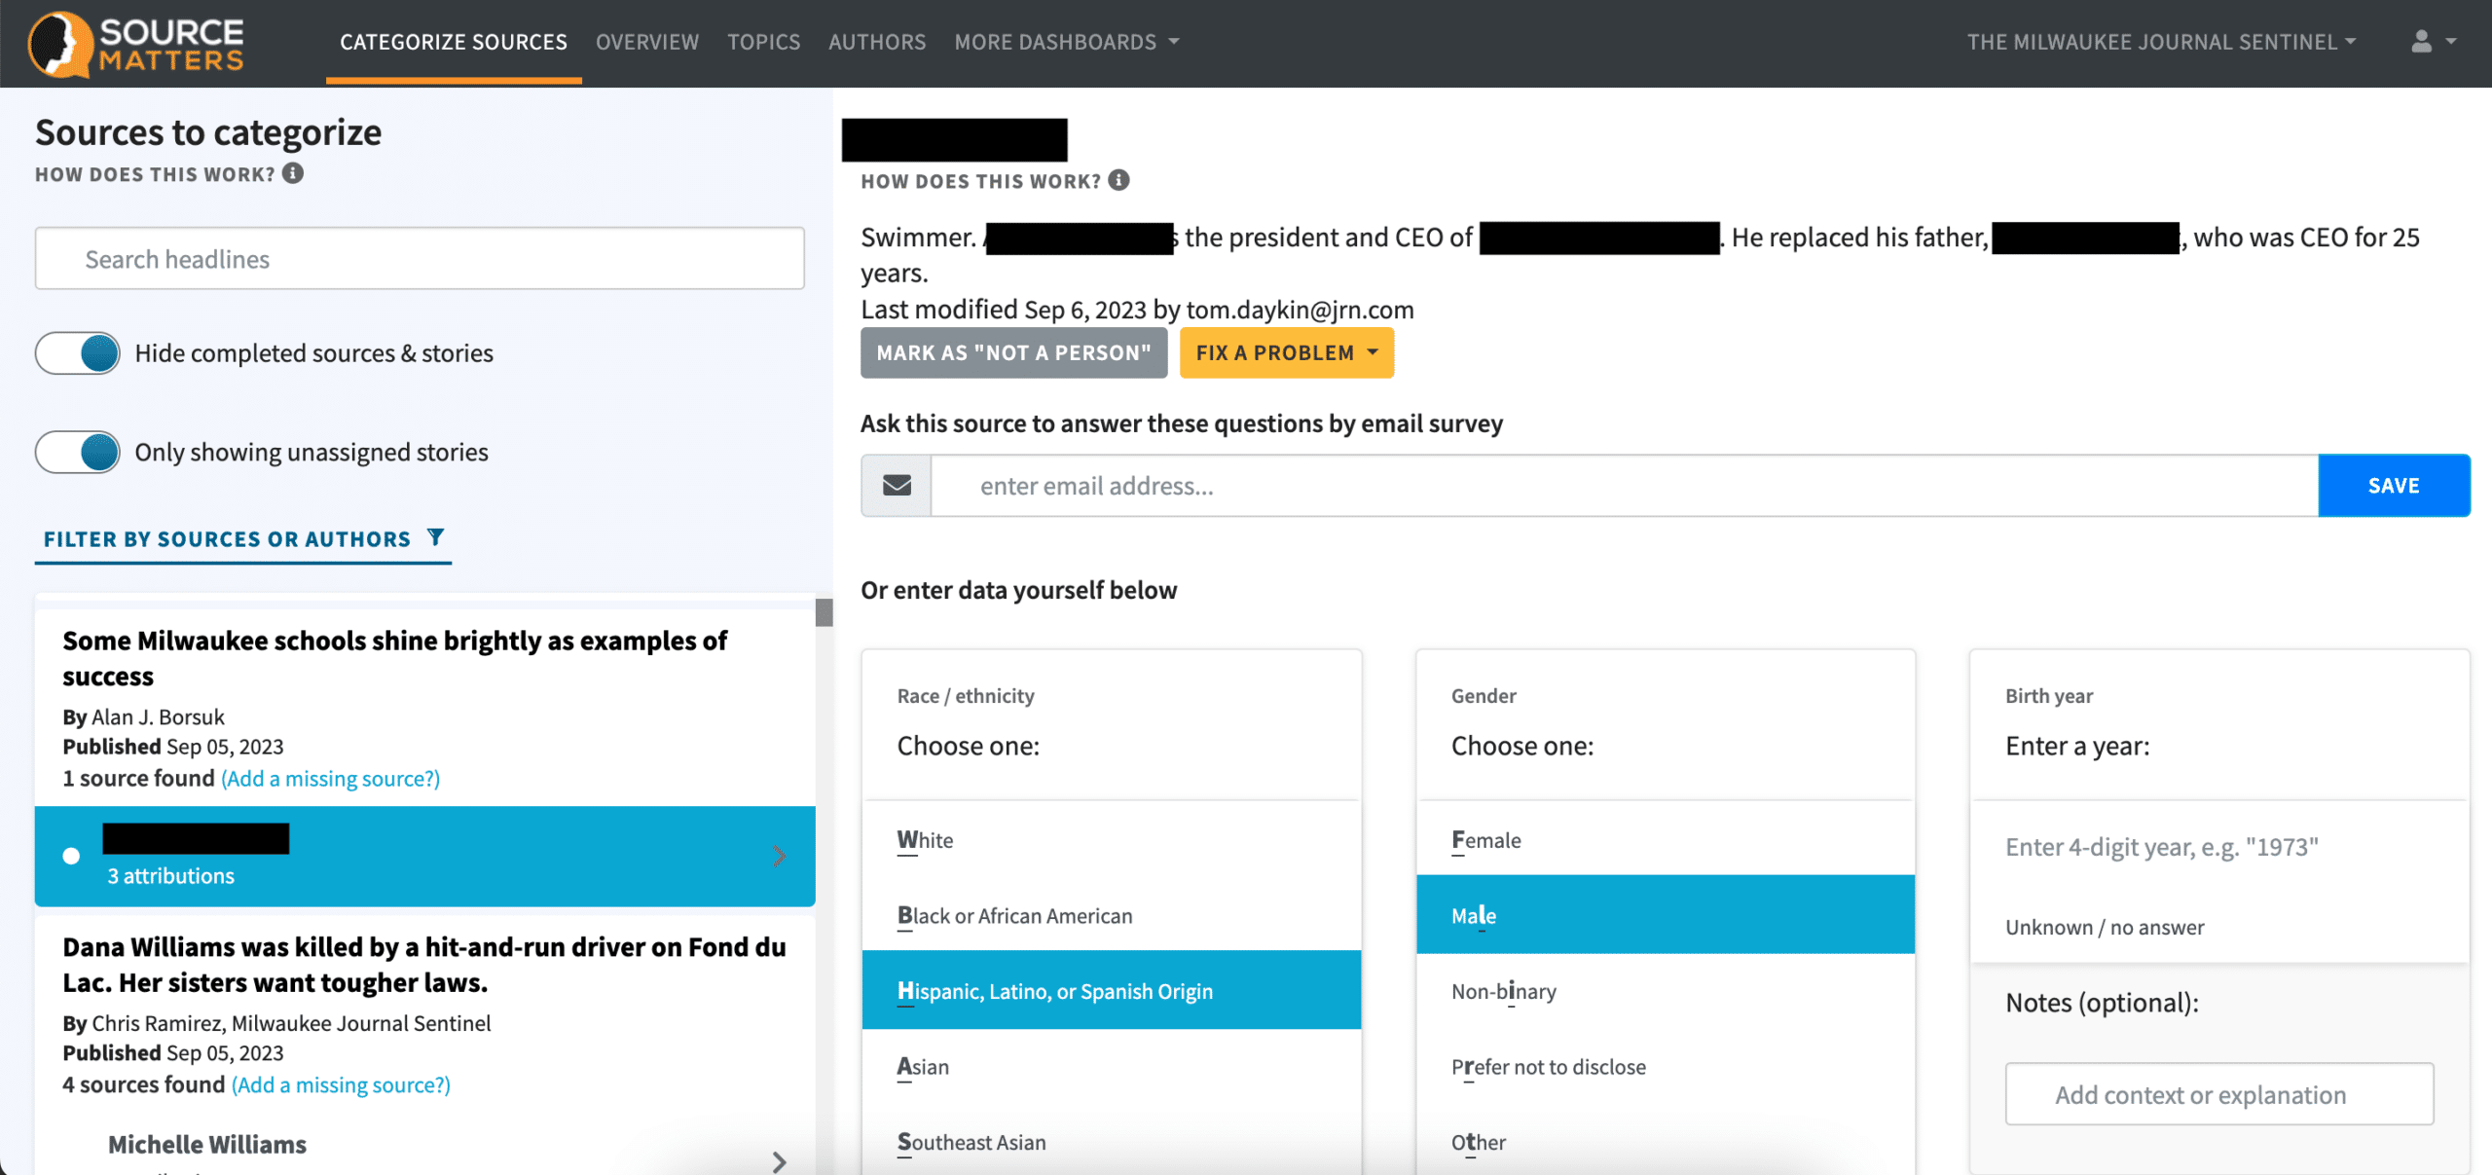The image size is (2492, 1175).
Task: Open the user account icon menu
Action: click(x=2433, y=41)
